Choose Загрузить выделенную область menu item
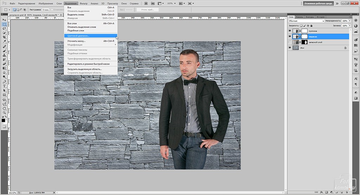Viewport: 360px width, 195px height. (x=91, y=69)
